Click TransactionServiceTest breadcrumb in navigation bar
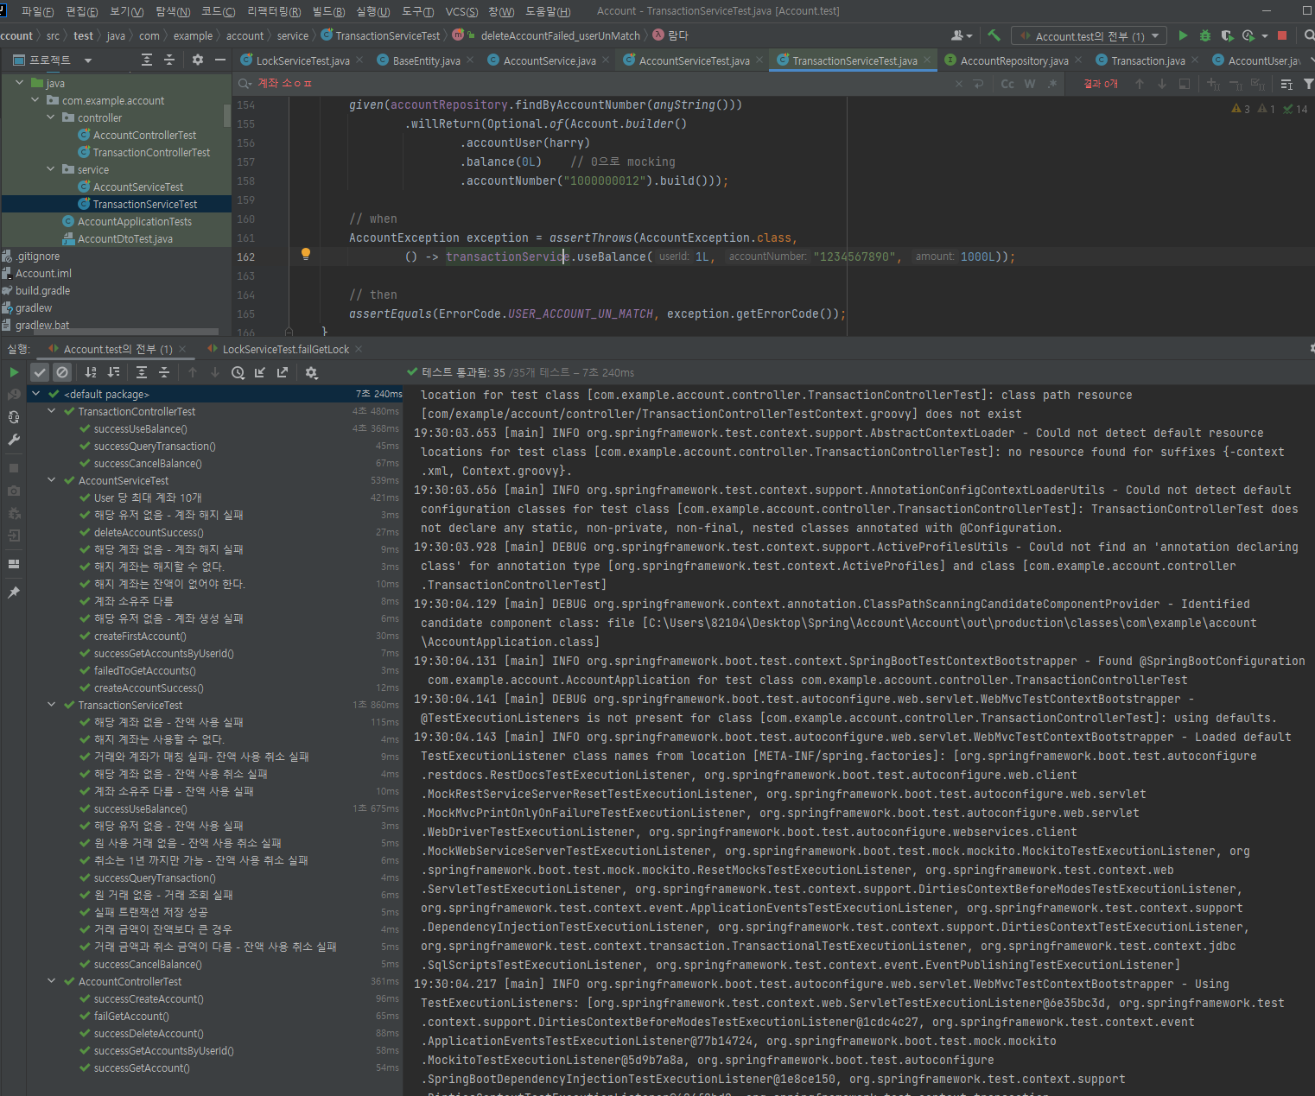Viewport: 1315px width, 1096px height. point(388,35)
